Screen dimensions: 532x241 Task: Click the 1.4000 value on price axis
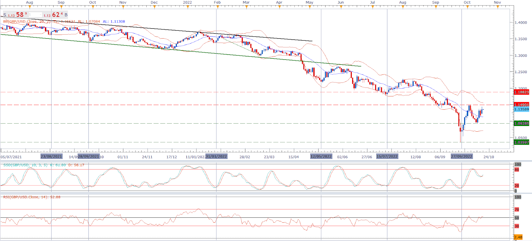click(521, 23)
